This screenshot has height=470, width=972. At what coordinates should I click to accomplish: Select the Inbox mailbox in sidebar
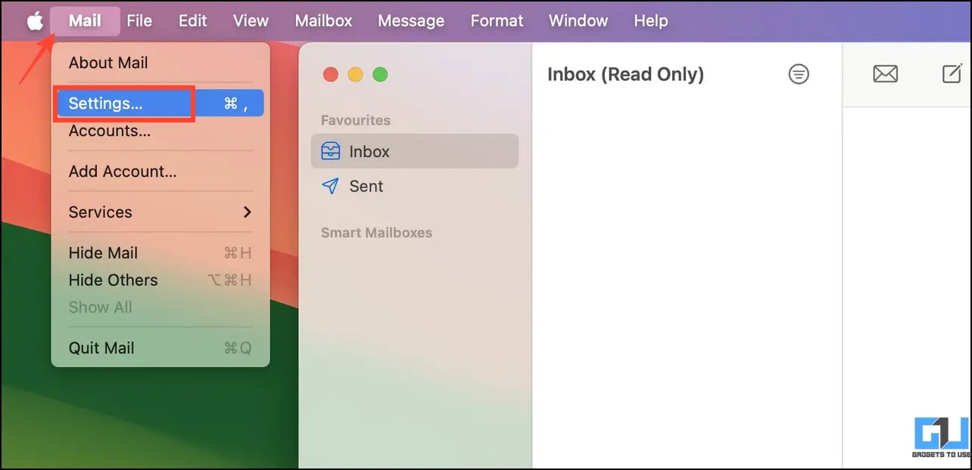point(415,151)
